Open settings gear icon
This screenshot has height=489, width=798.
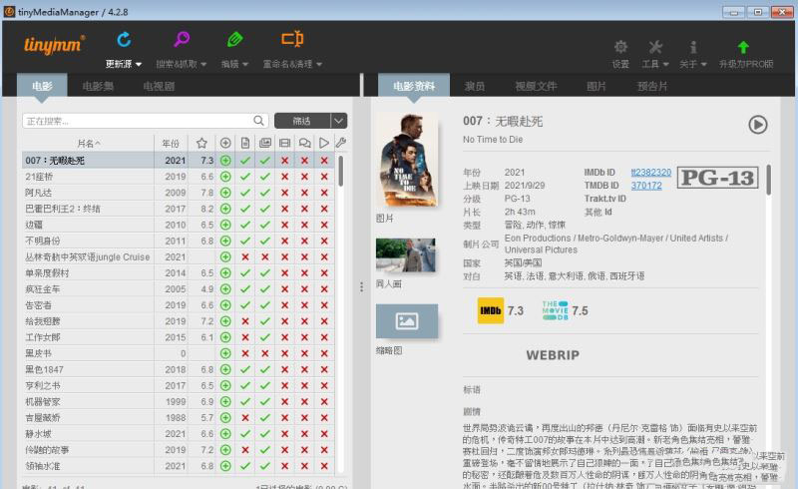pos(620,47)
